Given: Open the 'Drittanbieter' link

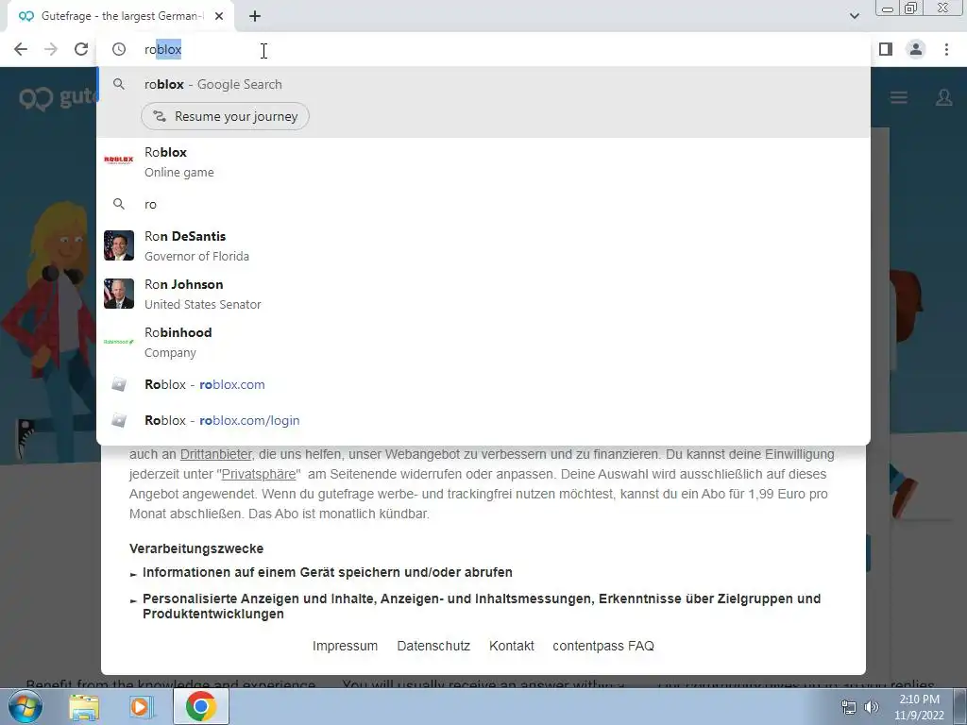Looking at the screenshot, I should [x=216, y=454].
